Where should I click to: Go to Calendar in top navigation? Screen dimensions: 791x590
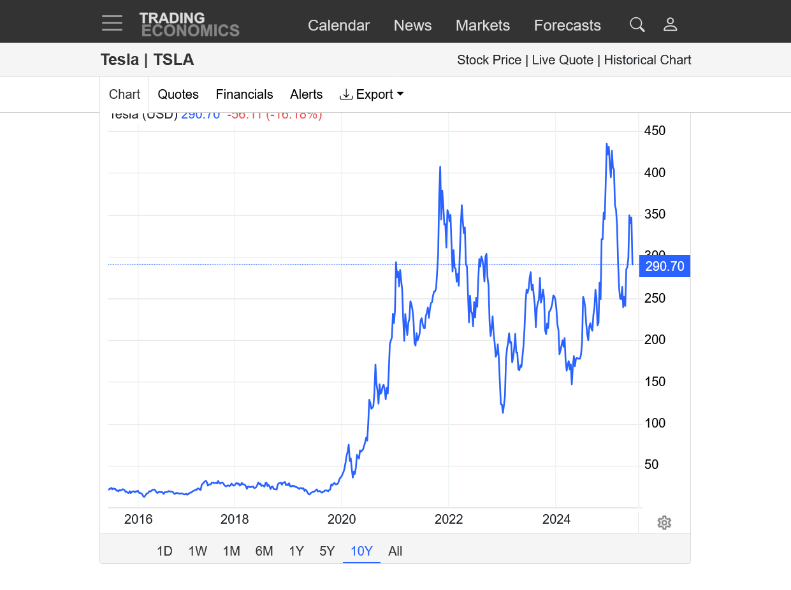pos(338,25)
